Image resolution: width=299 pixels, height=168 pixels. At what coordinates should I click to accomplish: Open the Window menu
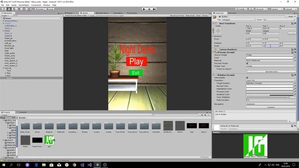point(47,5)
